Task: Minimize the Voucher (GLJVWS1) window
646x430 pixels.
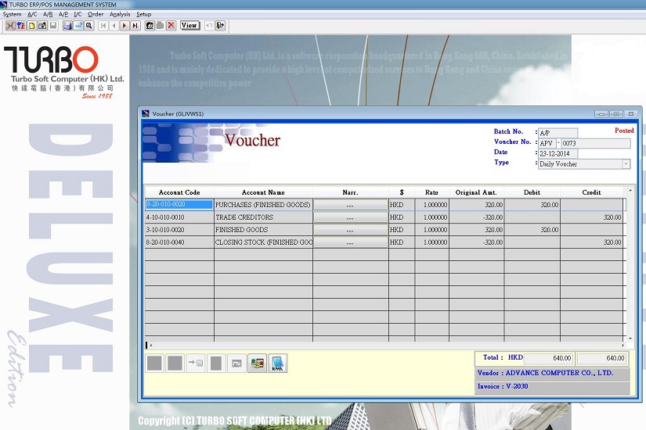Action: pos(601,113)
